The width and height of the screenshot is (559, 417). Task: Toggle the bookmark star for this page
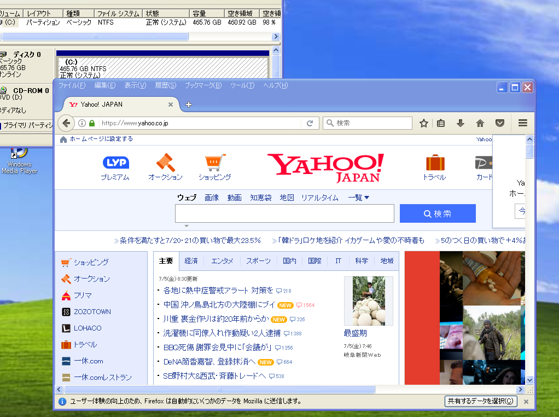coord(423,123)
